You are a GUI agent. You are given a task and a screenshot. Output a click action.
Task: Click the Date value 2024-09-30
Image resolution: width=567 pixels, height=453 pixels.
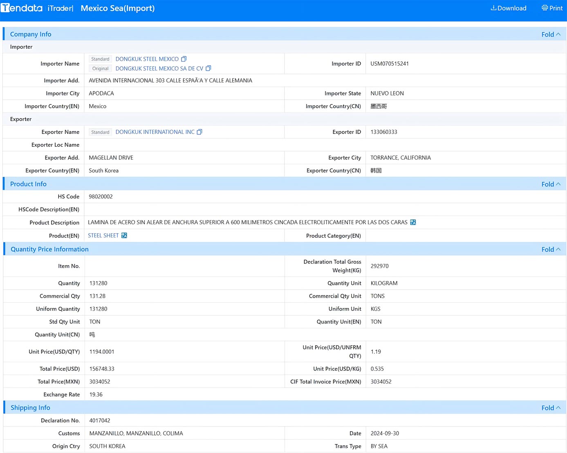pos(385,433)
